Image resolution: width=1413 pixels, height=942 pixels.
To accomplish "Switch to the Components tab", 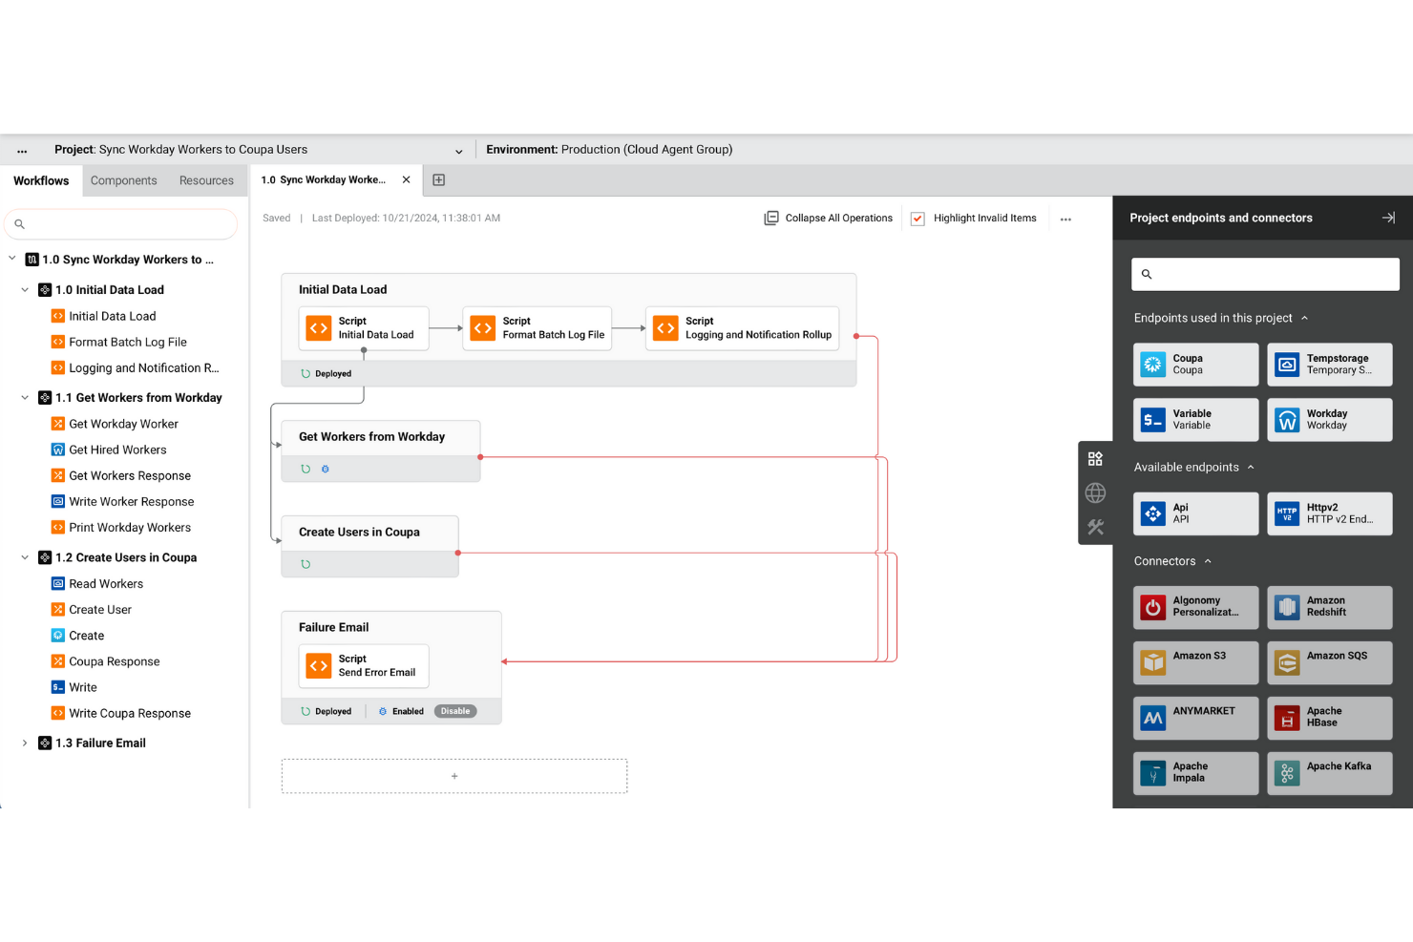I will [x=123, y=179].
